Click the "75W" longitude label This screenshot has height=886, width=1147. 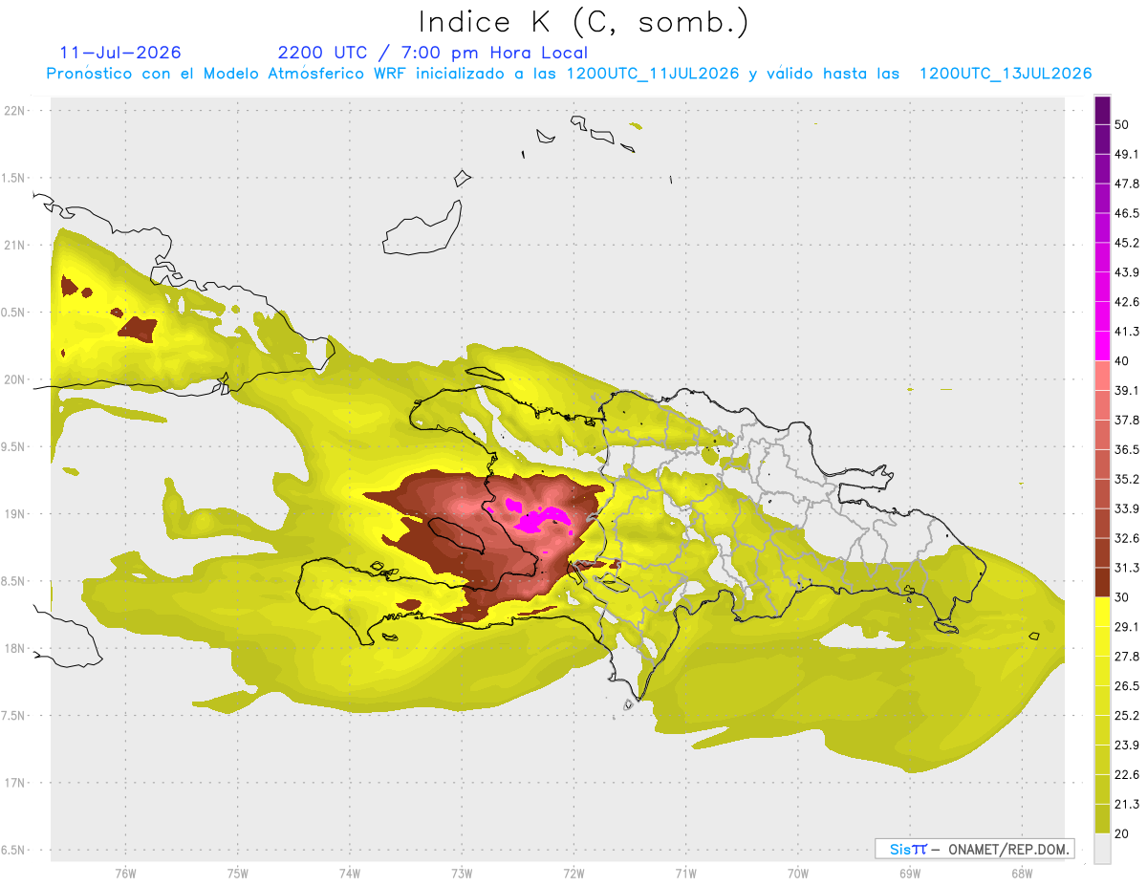(238, 873)
